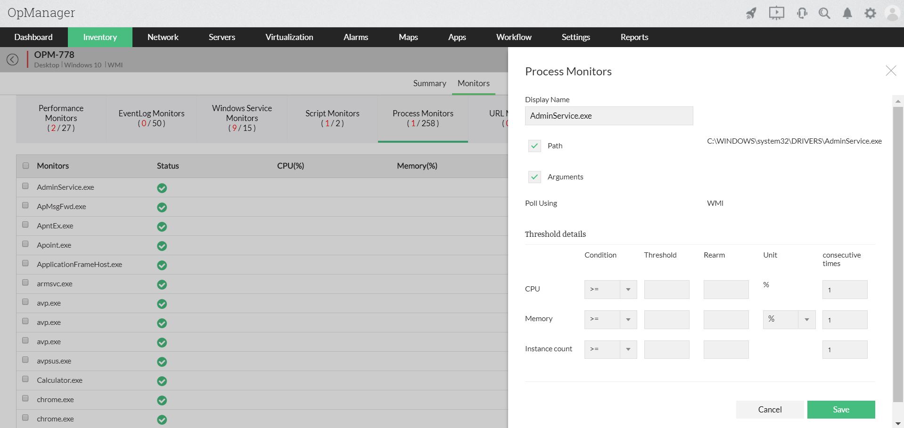
Task: Open alarm notifications bell icon
Action: point(847,13)
